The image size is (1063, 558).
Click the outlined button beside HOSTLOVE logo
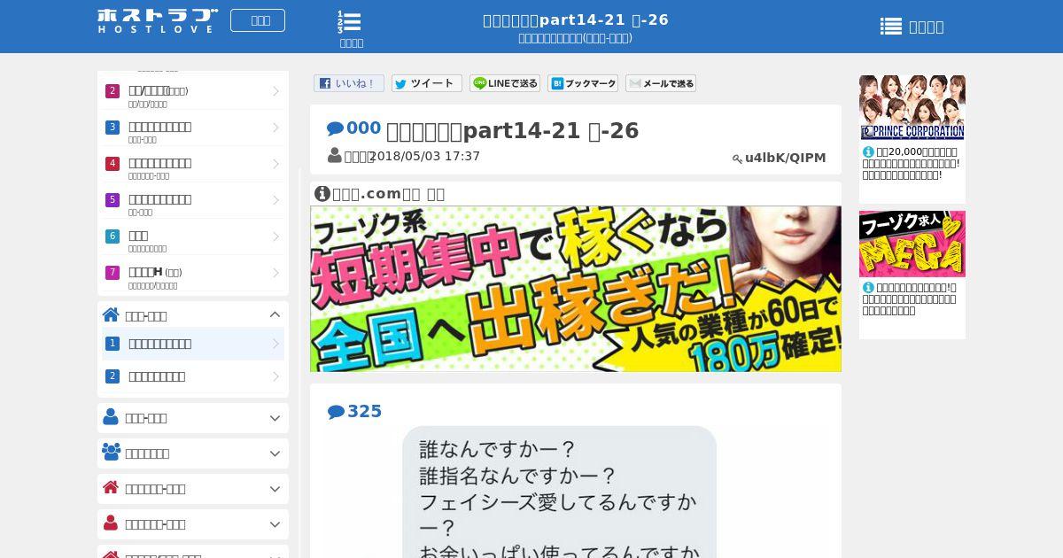258,20
